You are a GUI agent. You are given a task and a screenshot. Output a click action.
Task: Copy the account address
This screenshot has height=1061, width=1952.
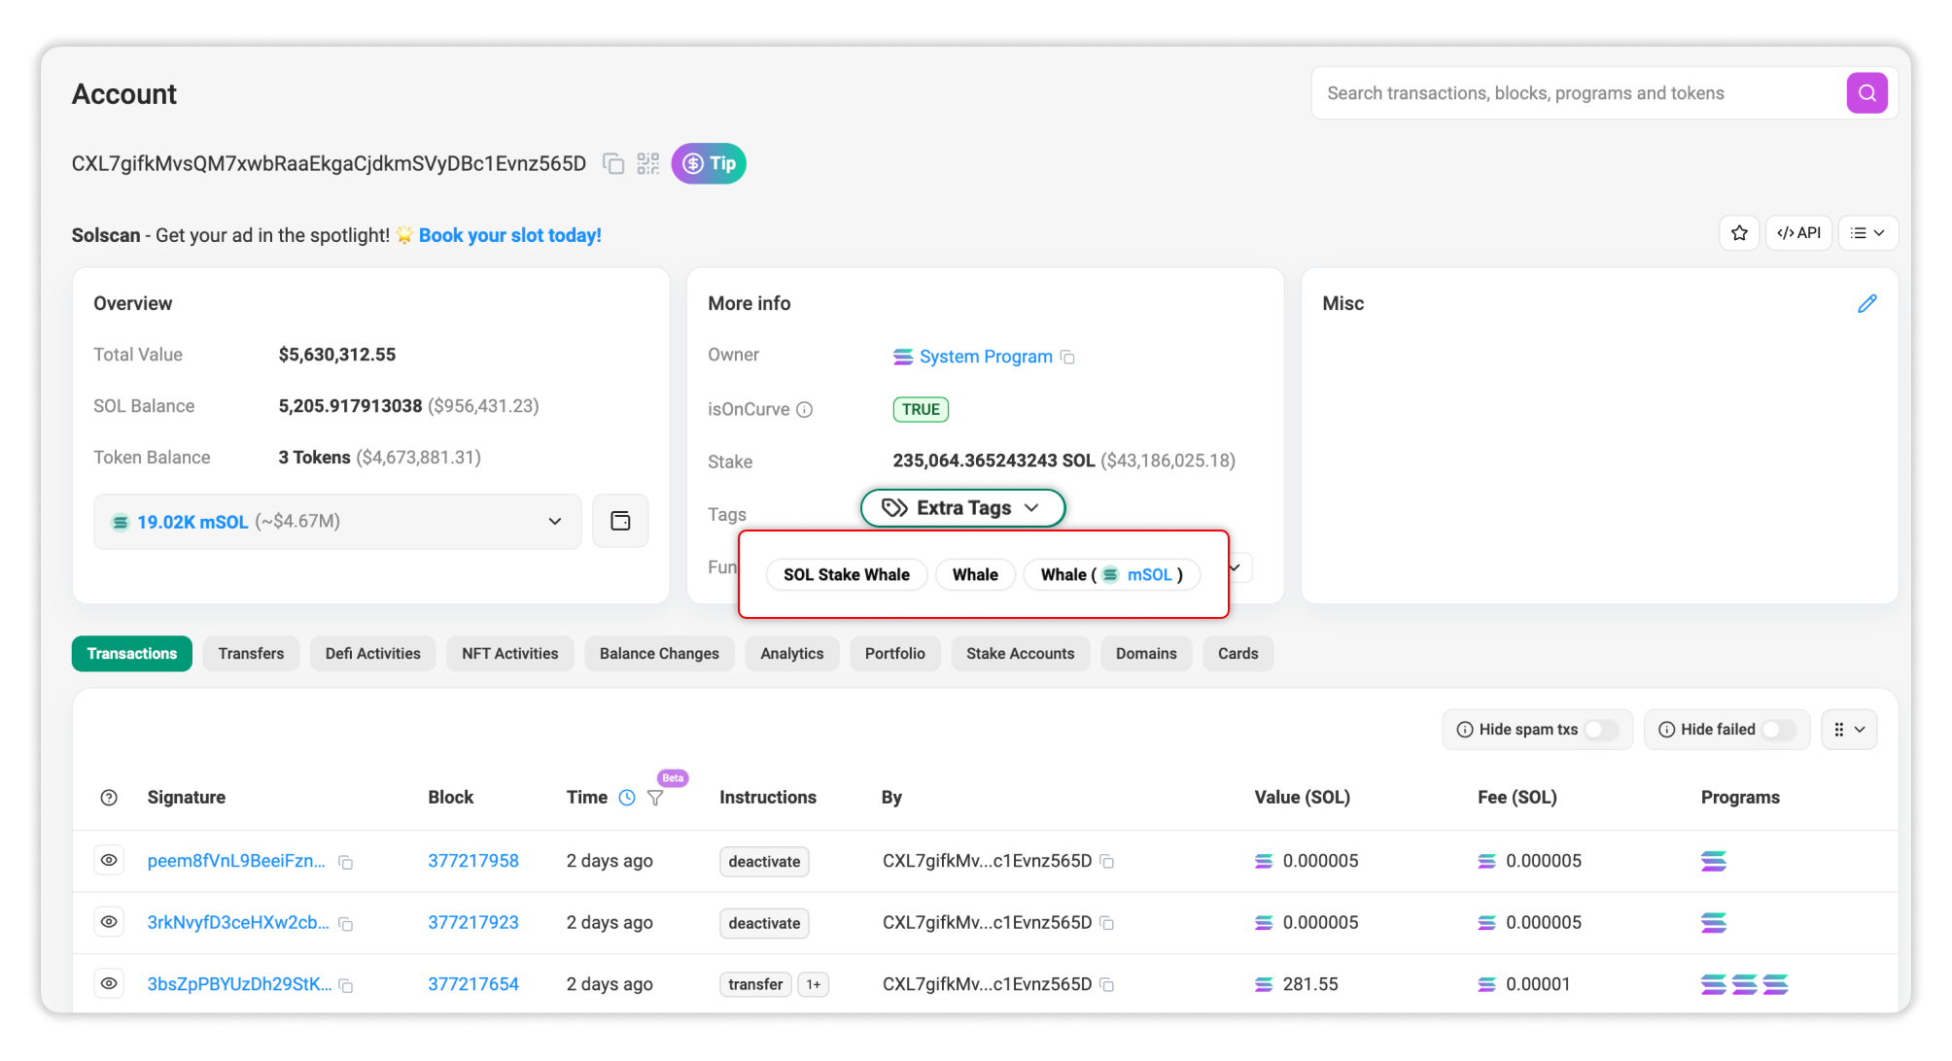613,163
